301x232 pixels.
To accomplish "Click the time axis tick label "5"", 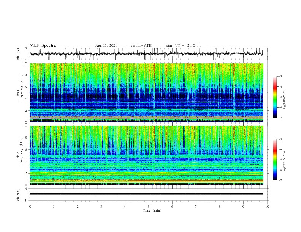I will click(x=149, y=207).
